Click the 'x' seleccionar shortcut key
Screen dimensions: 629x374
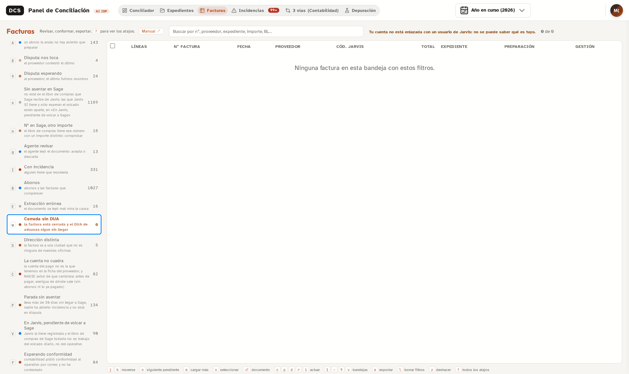216,370
